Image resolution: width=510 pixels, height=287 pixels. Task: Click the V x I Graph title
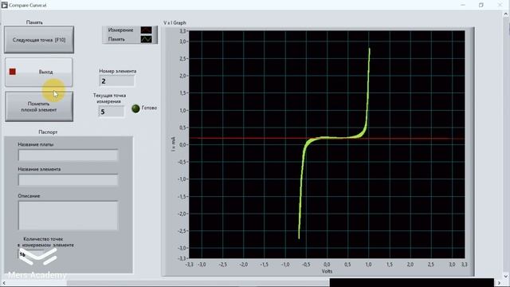(x=175, y=23)
